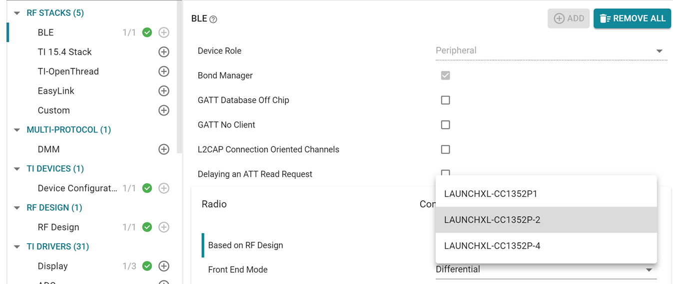This screenshot has width=673, height=284.
Task: Add a Custom RF stack
Action: (163, 110)
